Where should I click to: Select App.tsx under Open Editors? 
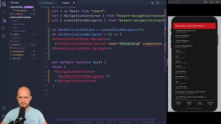[19, 14]
